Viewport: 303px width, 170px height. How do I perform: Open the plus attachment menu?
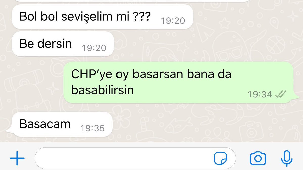pos(17,158)
